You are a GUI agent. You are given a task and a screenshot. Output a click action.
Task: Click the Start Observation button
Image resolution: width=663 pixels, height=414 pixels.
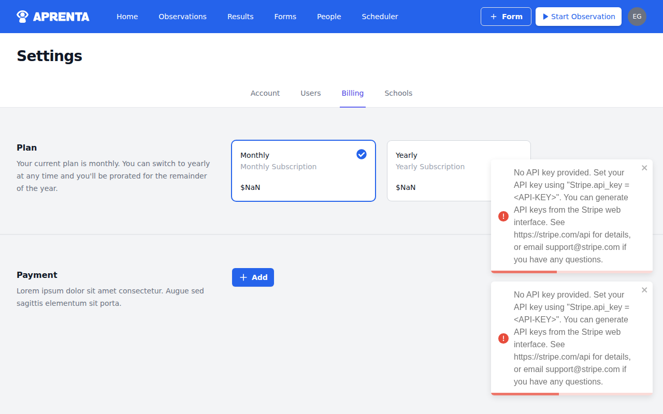point(578,16)
